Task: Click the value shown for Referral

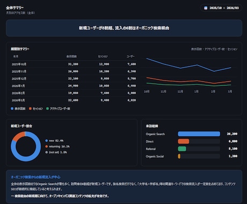Action: coord(233,149)
